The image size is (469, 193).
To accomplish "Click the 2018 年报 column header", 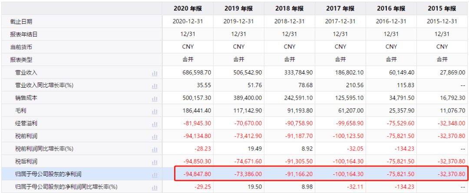I will coord(290,8).
